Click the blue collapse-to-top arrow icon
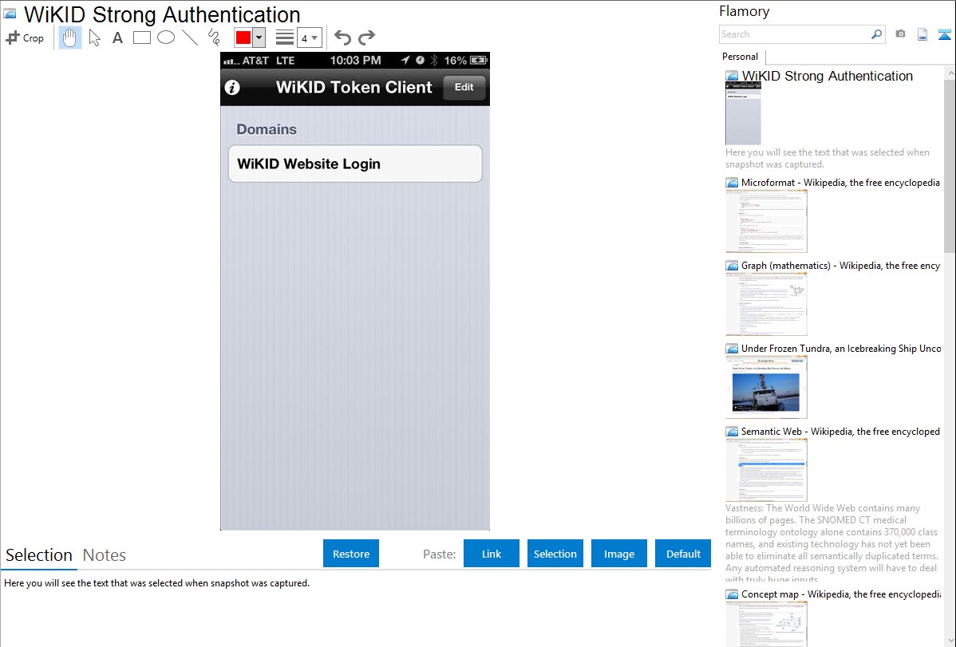Image resolution: width=956 pixels, height=647 pixels. click(944, 34)
